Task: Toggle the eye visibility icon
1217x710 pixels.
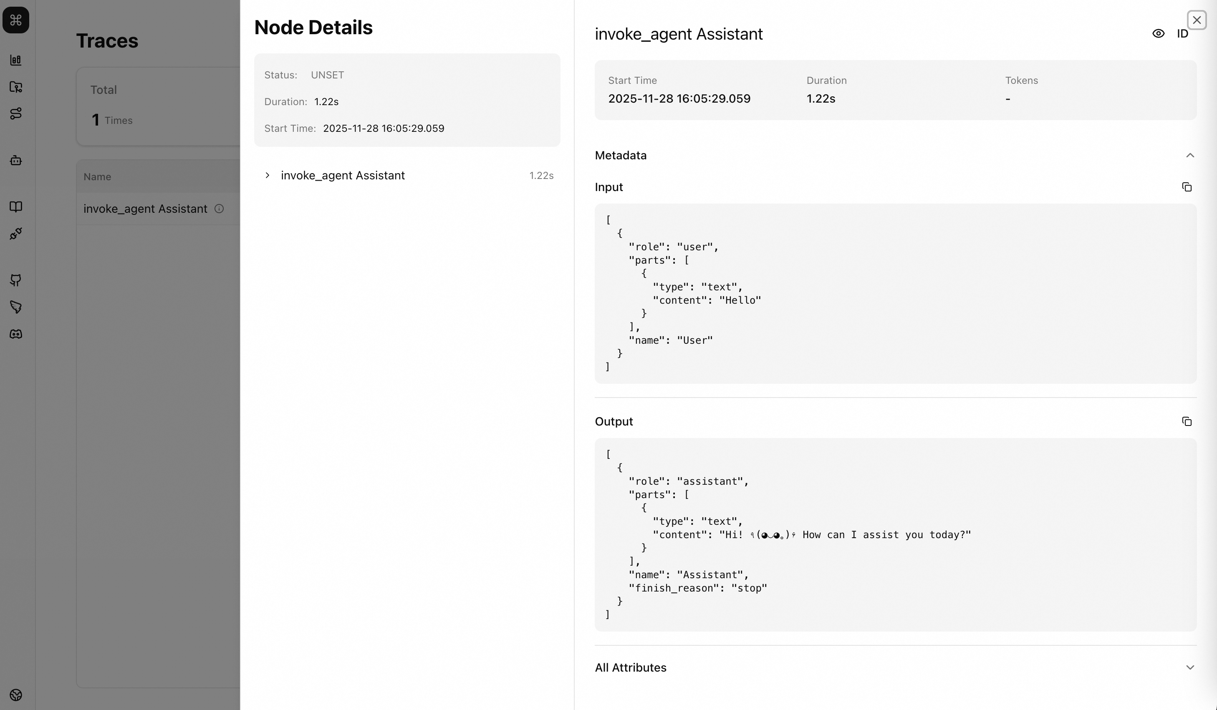Action: pos(1158,34)
